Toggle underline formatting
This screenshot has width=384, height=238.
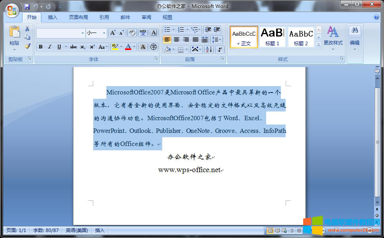[59, 47]
